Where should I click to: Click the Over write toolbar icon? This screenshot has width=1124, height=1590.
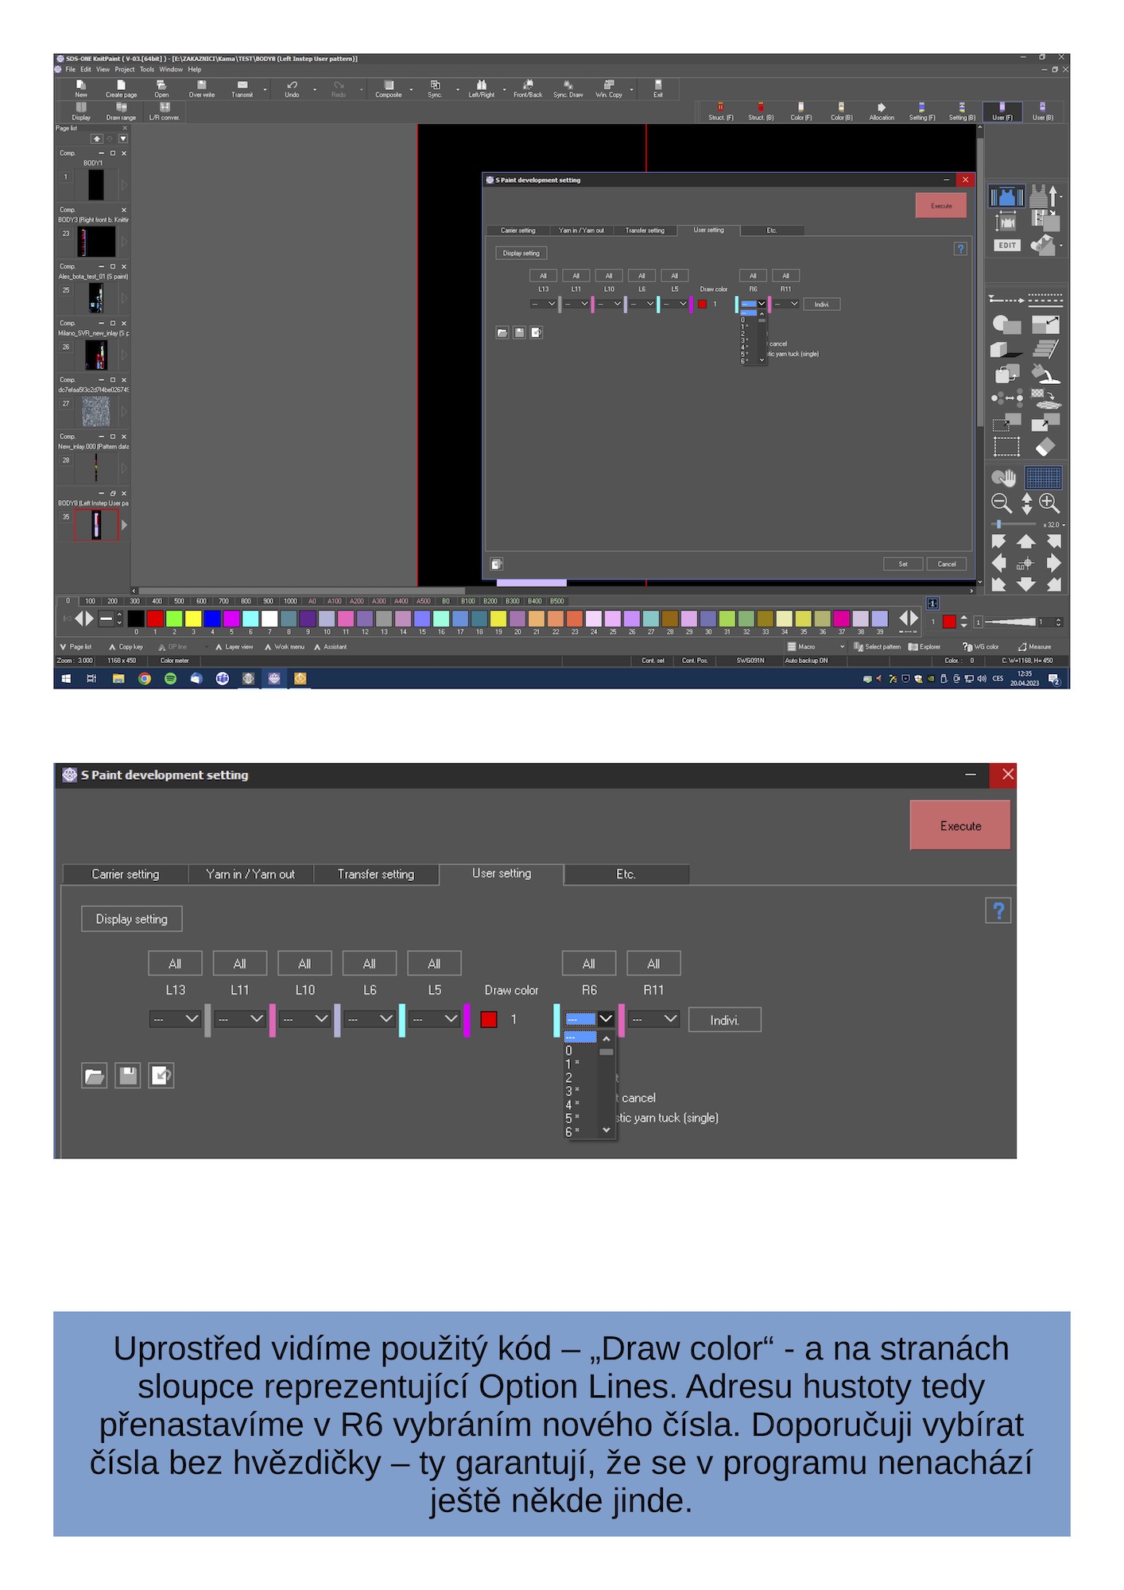[201, 87]
